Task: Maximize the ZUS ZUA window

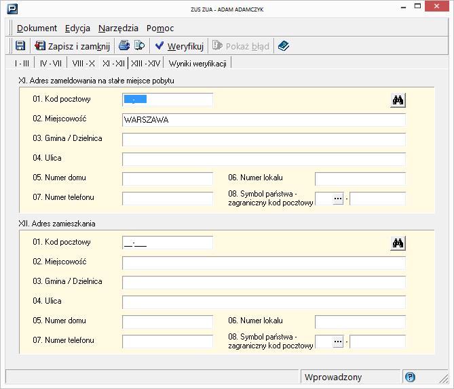Action: (417, 6)
